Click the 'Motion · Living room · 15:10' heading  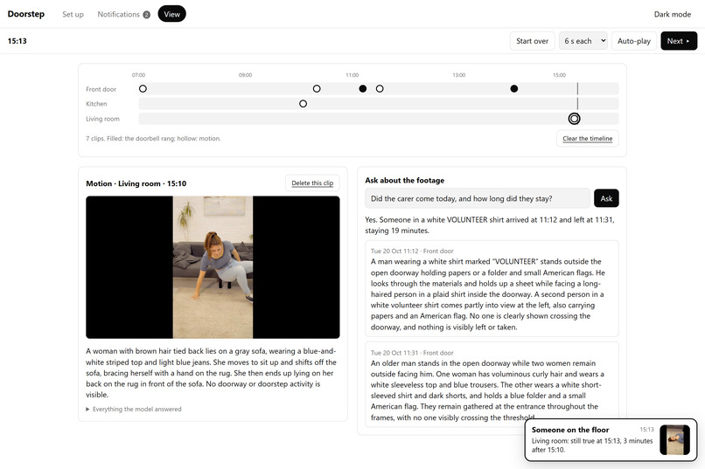[x=136, y=183]
